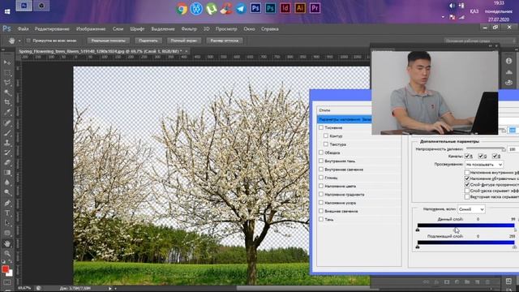Image resolution: width=519 pixels, height=292 pixels.
Task: Open Adobe InDesign from the taskbar
Action: [285, 8]
